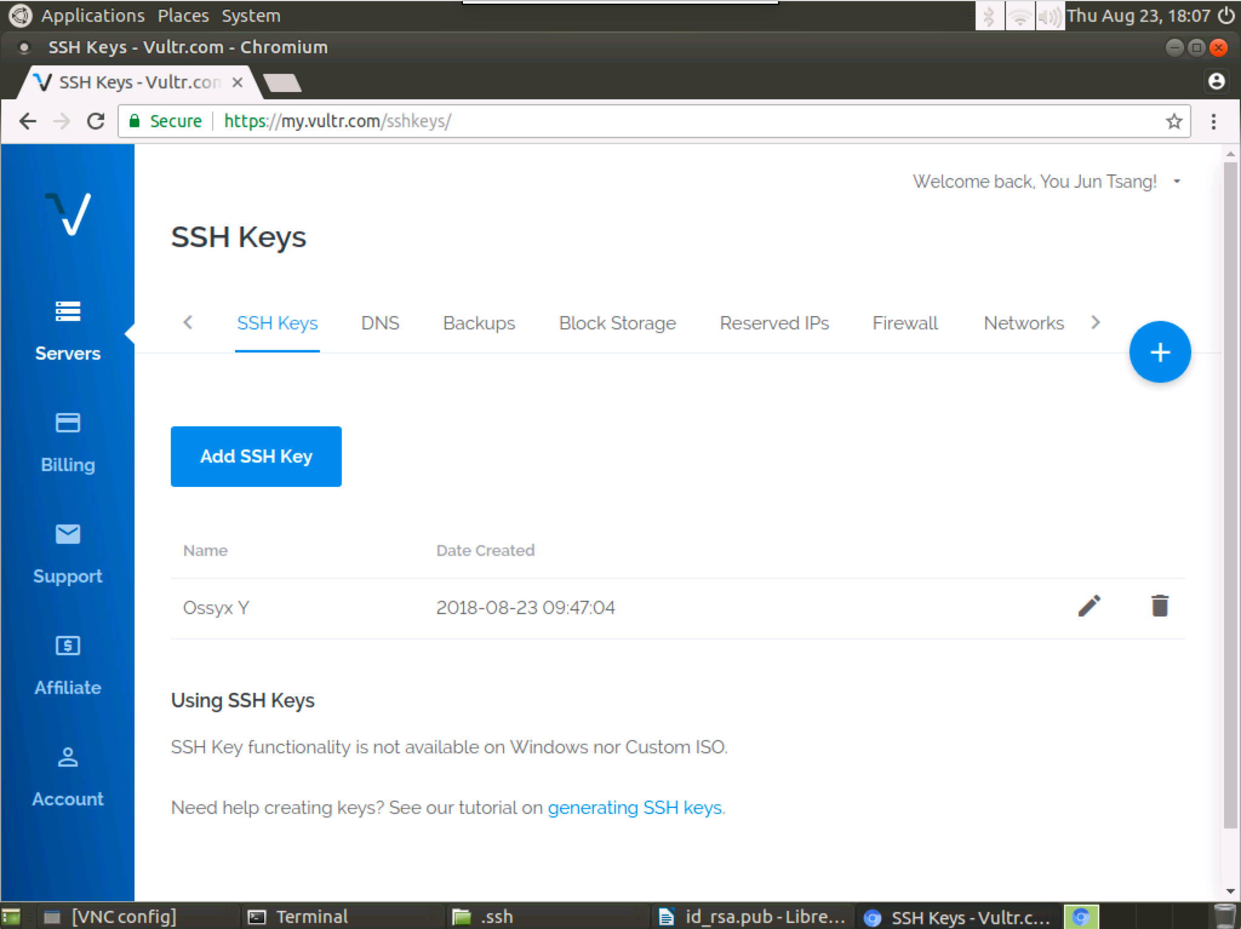Click the browser forward arrow
Screen dimensions: 1241x929
tap(62, 121)
